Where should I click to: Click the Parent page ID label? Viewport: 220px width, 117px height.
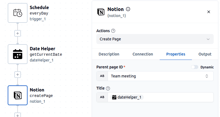110,67
